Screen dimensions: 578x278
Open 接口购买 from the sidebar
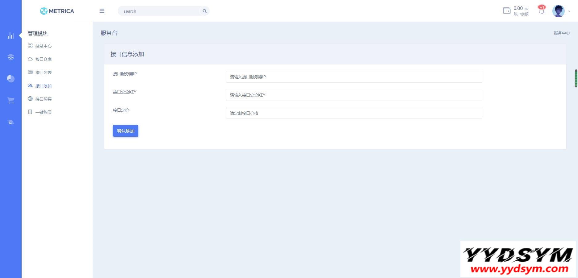point(43,99)
